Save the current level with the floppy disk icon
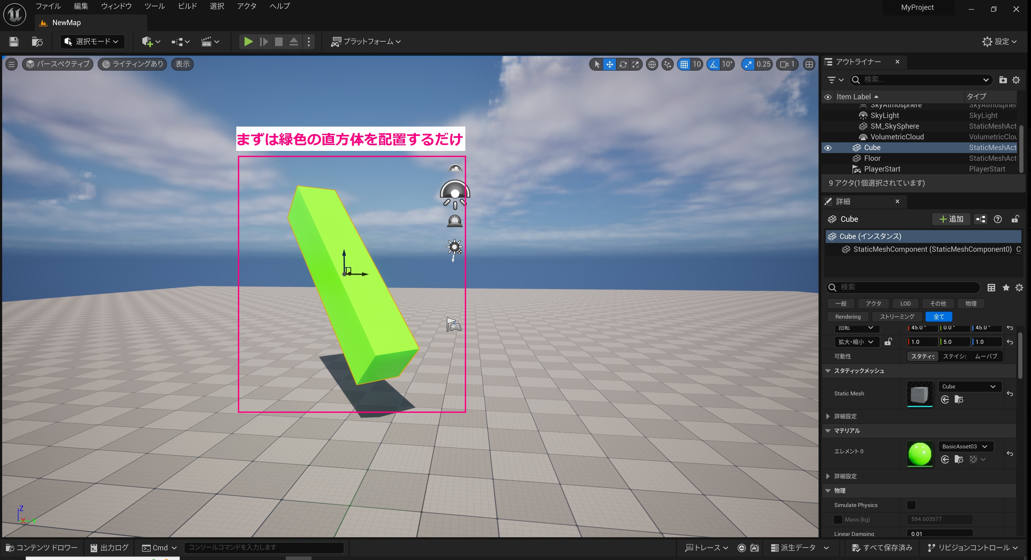The height and width of the screenshot is (560, 1031). [13, 41]
